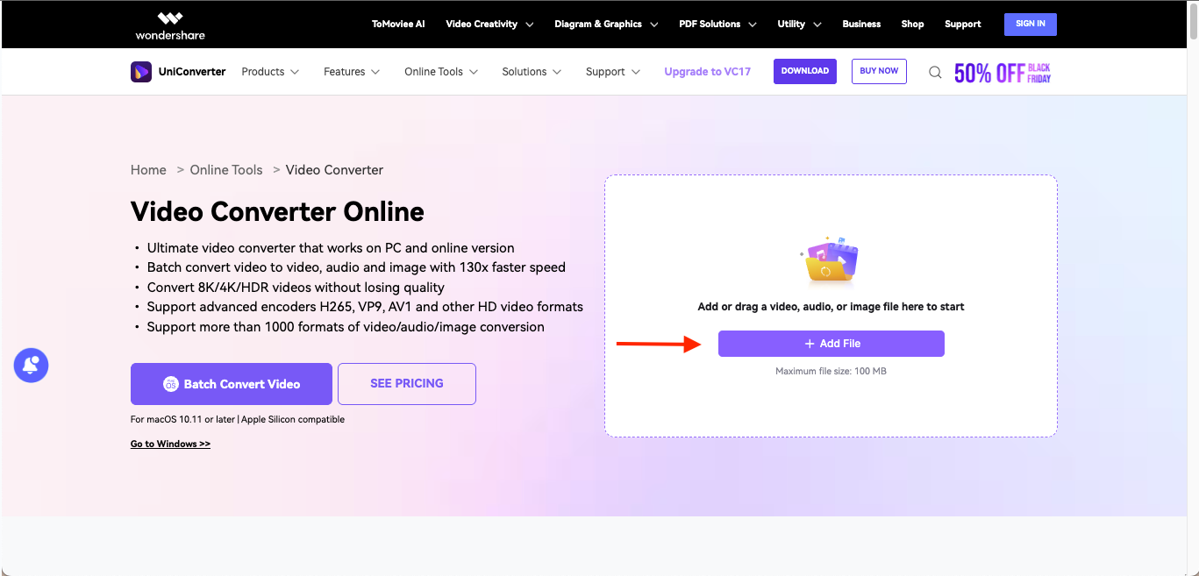1199x576 pixels.
Task: Expand the PDF Solutions dropdown
Action: (x=717, y=25)
